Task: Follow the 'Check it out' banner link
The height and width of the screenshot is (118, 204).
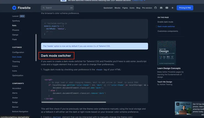Action: [139, 1]
